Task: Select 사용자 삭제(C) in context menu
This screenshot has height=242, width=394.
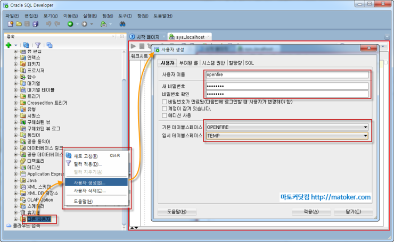Action: click(x=96, y=190)
